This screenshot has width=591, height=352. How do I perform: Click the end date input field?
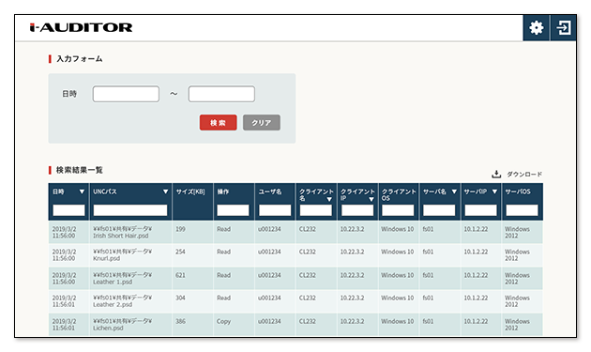tap(221, 94)
